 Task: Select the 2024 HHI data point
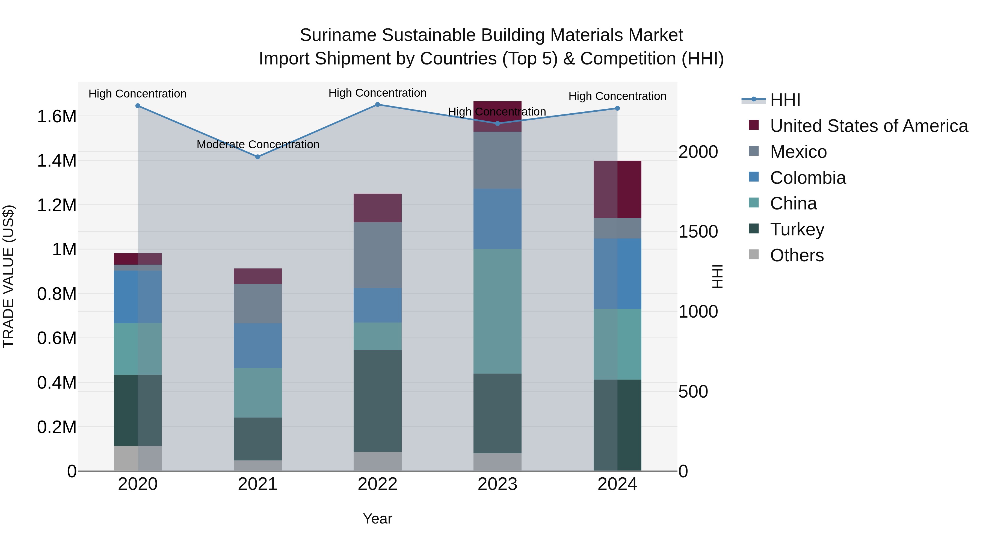[617, 108]
